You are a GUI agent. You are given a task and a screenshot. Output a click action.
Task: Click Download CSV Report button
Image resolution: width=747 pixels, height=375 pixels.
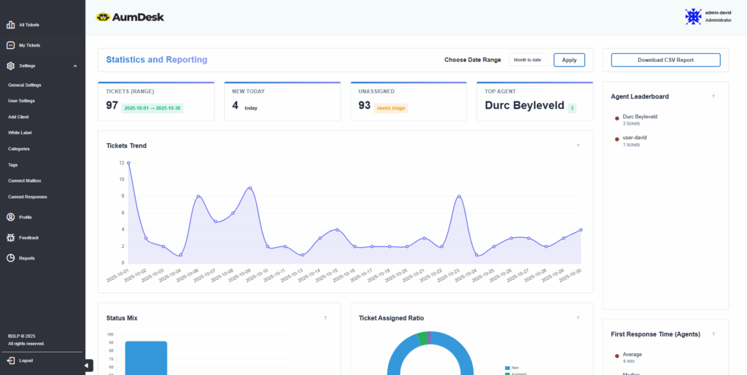[665, 60]
